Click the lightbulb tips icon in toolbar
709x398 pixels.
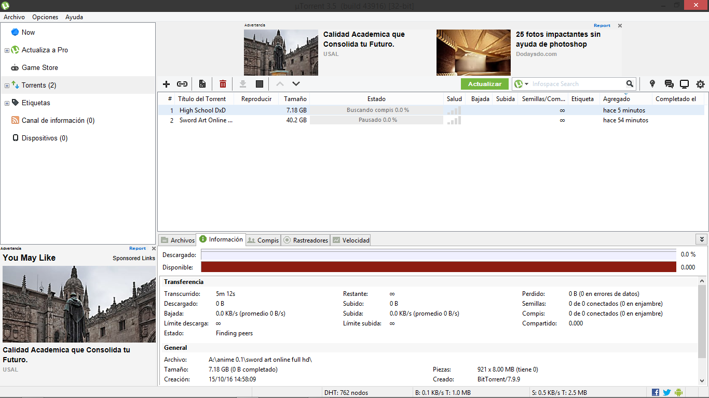pyautogui.click(x=652, y=84)
